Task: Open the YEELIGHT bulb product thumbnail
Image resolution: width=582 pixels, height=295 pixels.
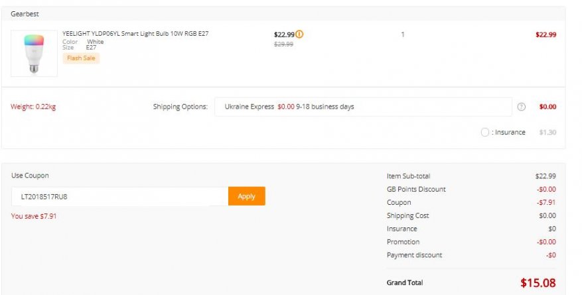Action: 34,53
